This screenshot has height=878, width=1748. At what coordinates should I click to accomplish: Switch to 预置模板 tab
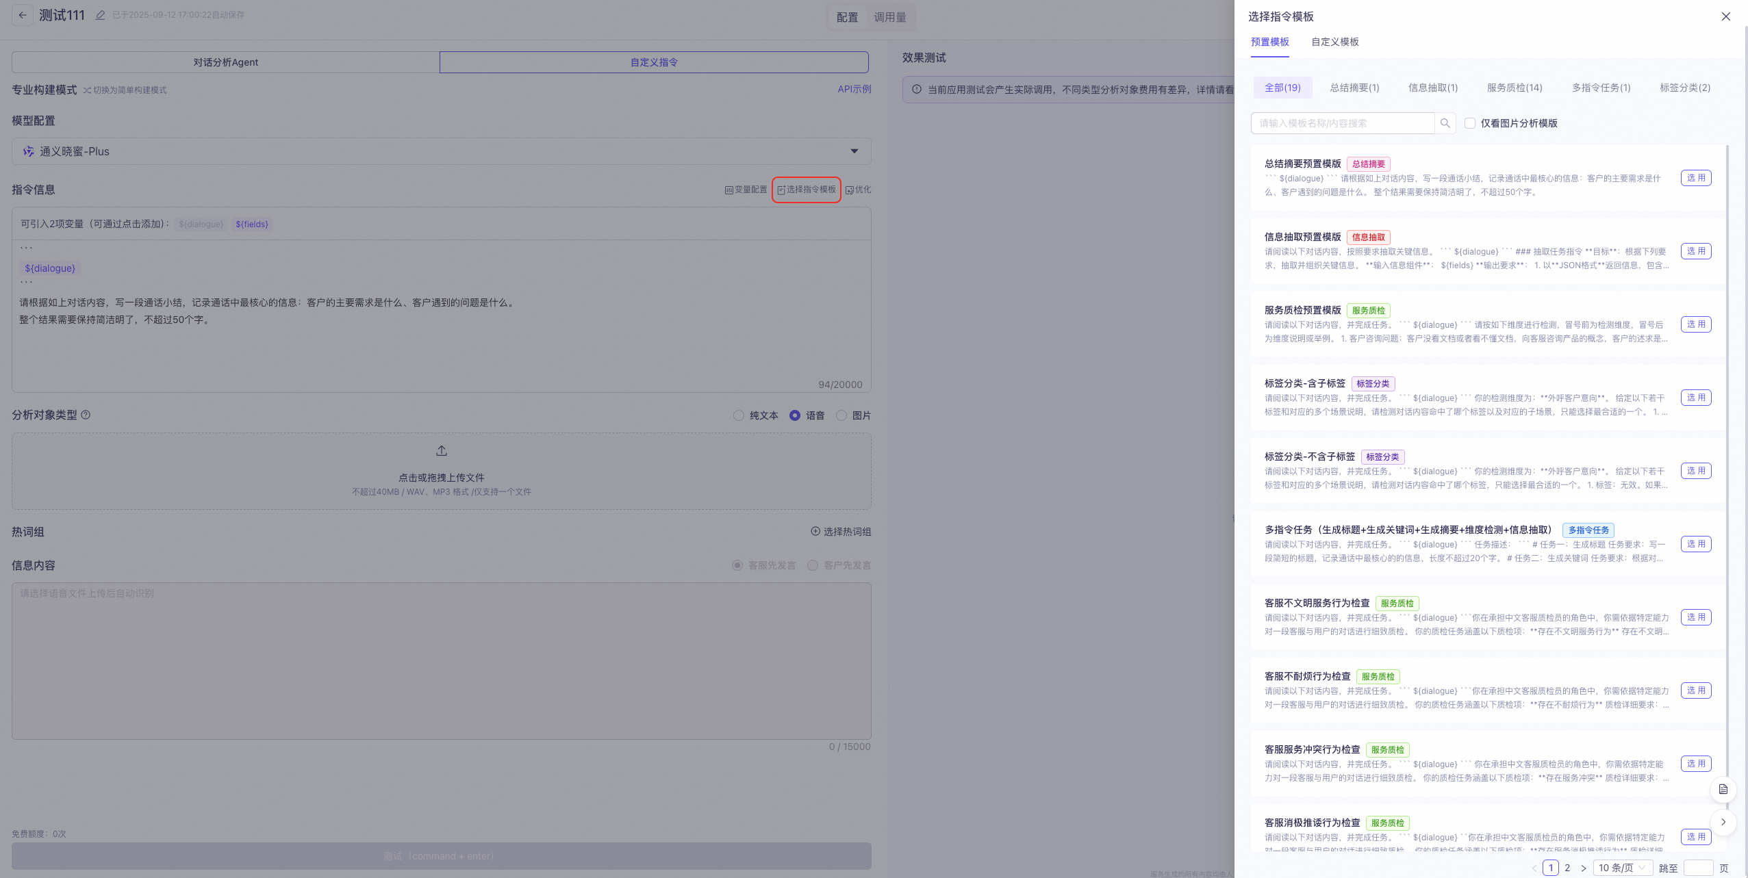point(1269,42)
